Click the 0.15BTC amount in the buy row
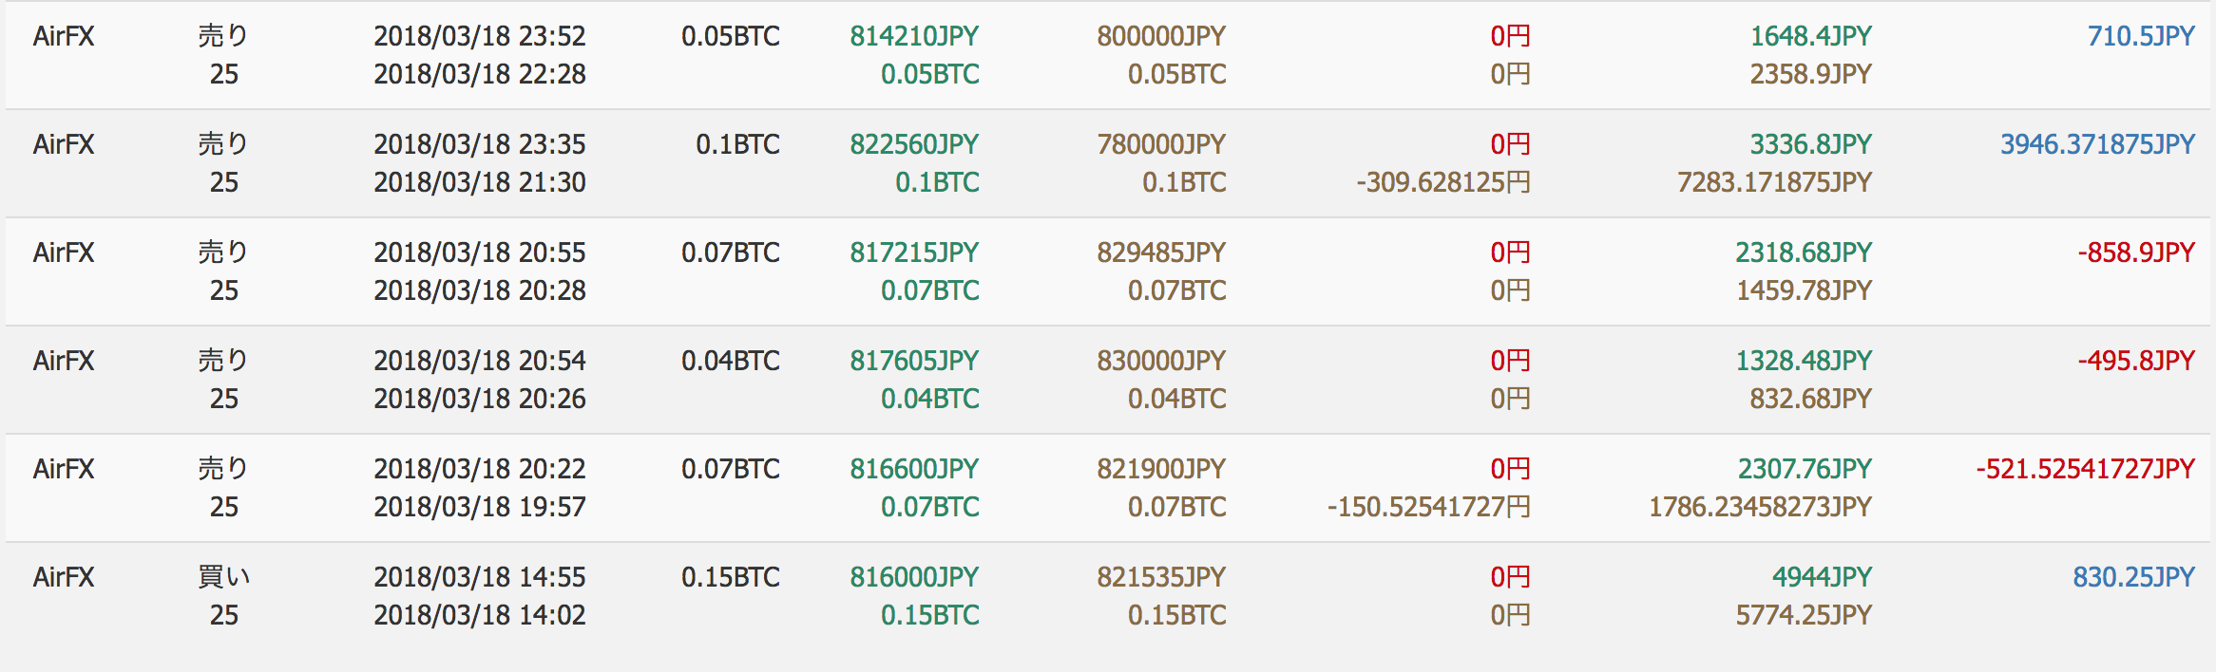This screenshot has width=2216, height=672. click(730, 577)
